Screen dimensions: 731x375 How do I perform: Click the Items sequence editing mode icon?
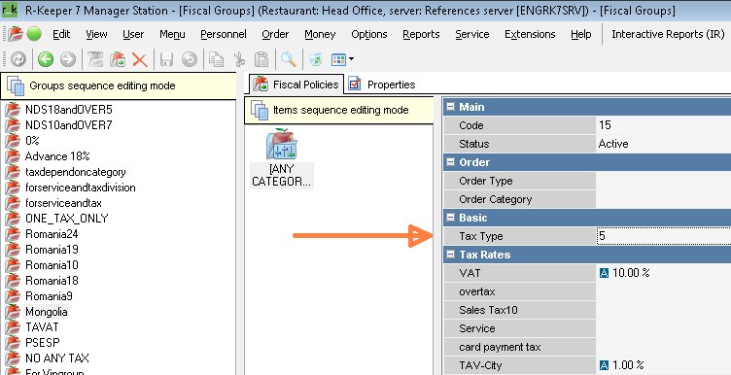click(260, 110)
